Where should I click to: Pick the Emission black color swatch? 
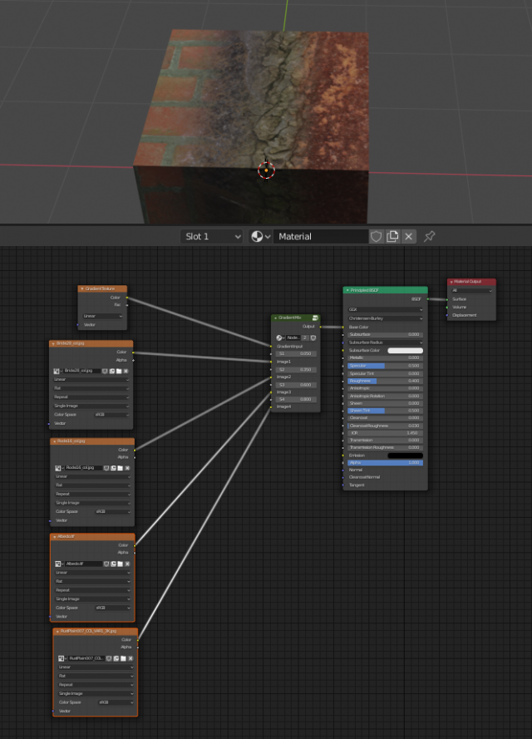pos(405,456)
